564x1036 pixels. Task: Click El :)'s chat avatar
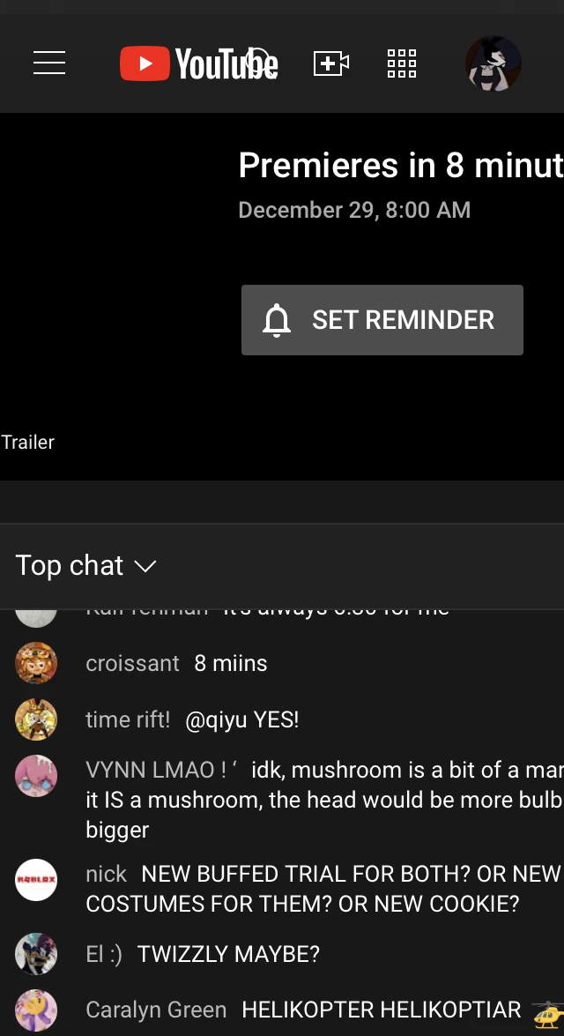pyautogui.click(x=36, y=953)
